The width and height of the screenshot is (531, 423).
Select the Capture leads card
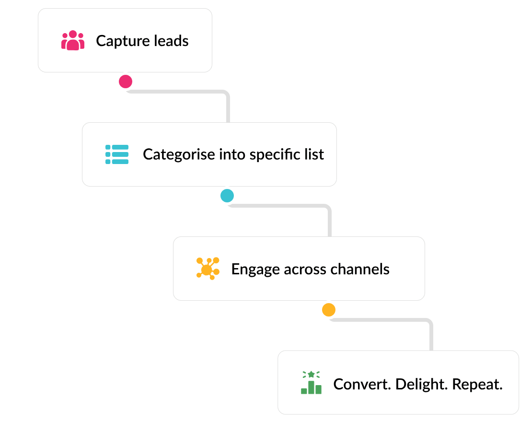point(125,40)
